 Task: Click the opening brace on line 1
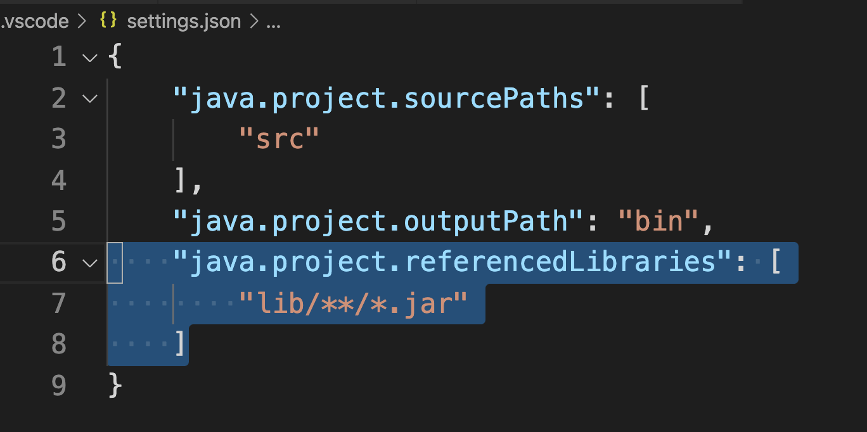click(x=115, y=58)
